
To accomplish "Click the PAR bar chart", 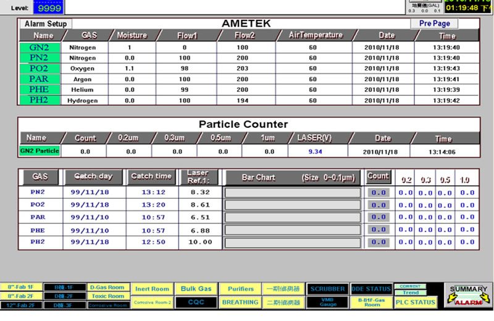I will click(x=293, y=217).
